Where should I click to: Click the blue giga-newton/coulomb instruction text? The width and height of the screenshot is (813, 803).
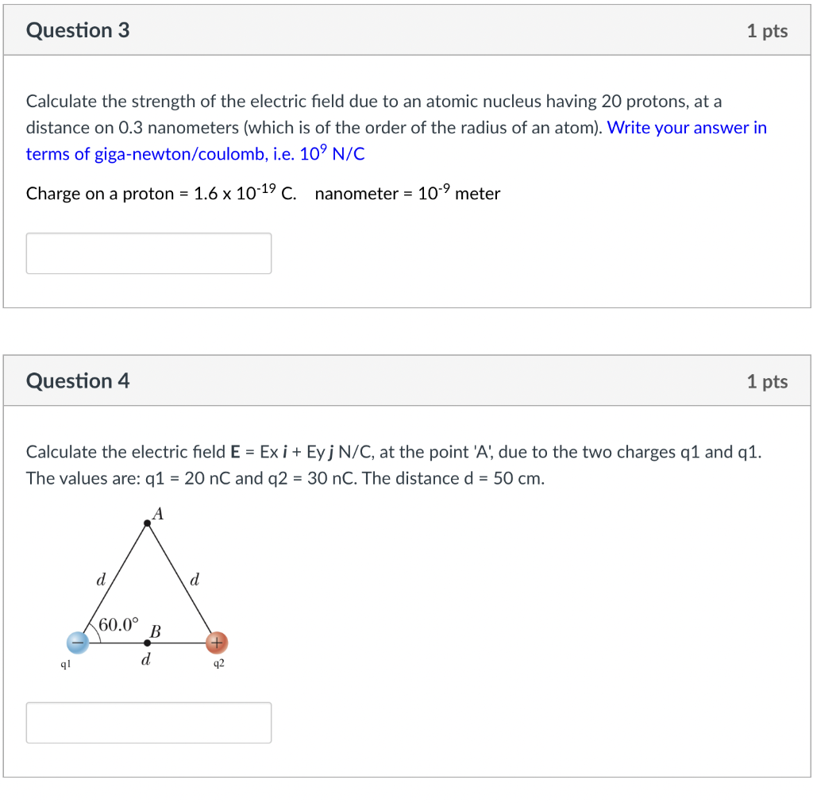[195, 153]
